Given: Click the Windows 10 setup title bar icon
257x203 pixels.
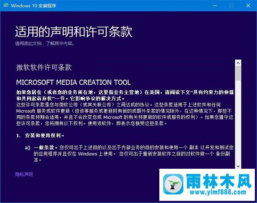Looking at the screenshot, I should pyautogui.click(x=6, y=5).
